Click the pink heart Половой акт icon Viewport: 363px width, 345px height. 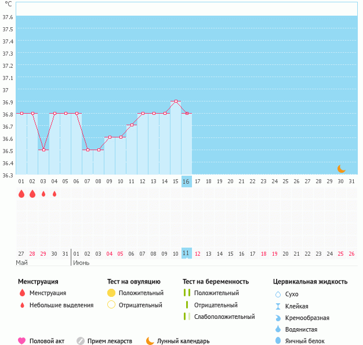click(x=22, y=341)
